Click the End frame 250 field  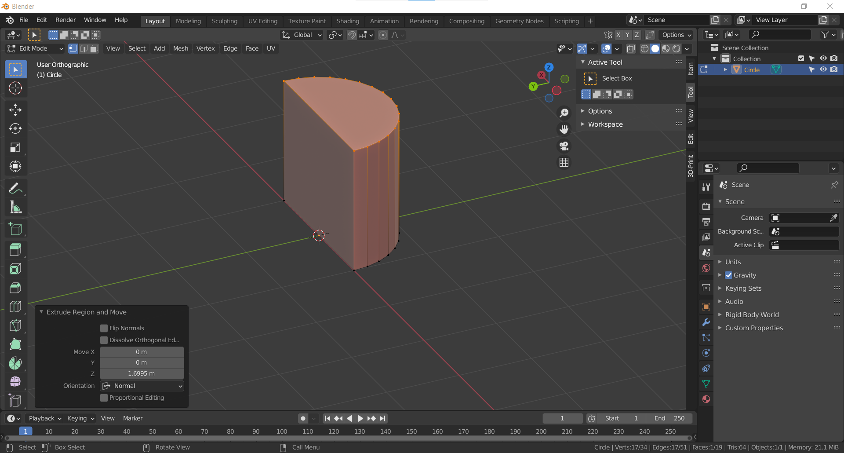[x=669, y=418]
